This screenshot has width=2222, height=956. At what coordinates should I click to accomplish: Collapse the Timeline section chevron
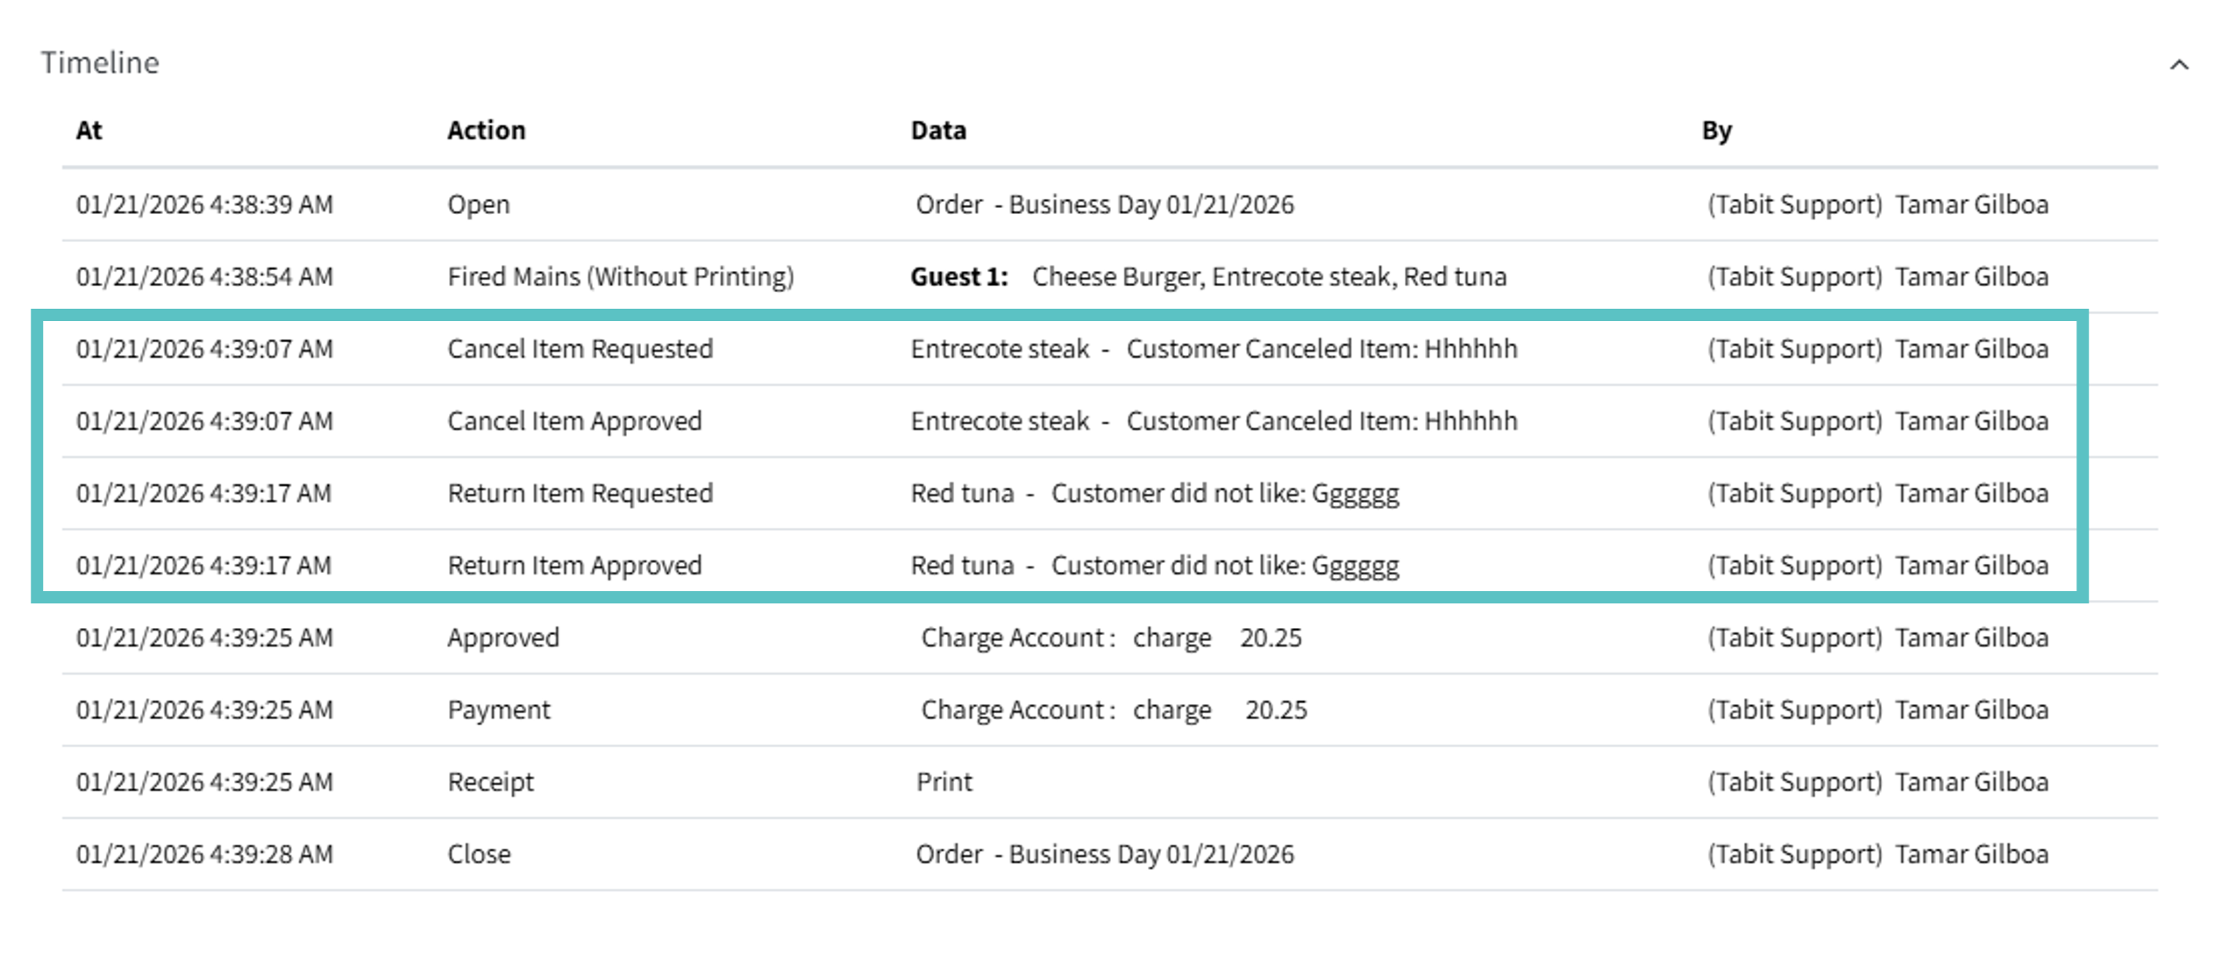pos(2179,65)
